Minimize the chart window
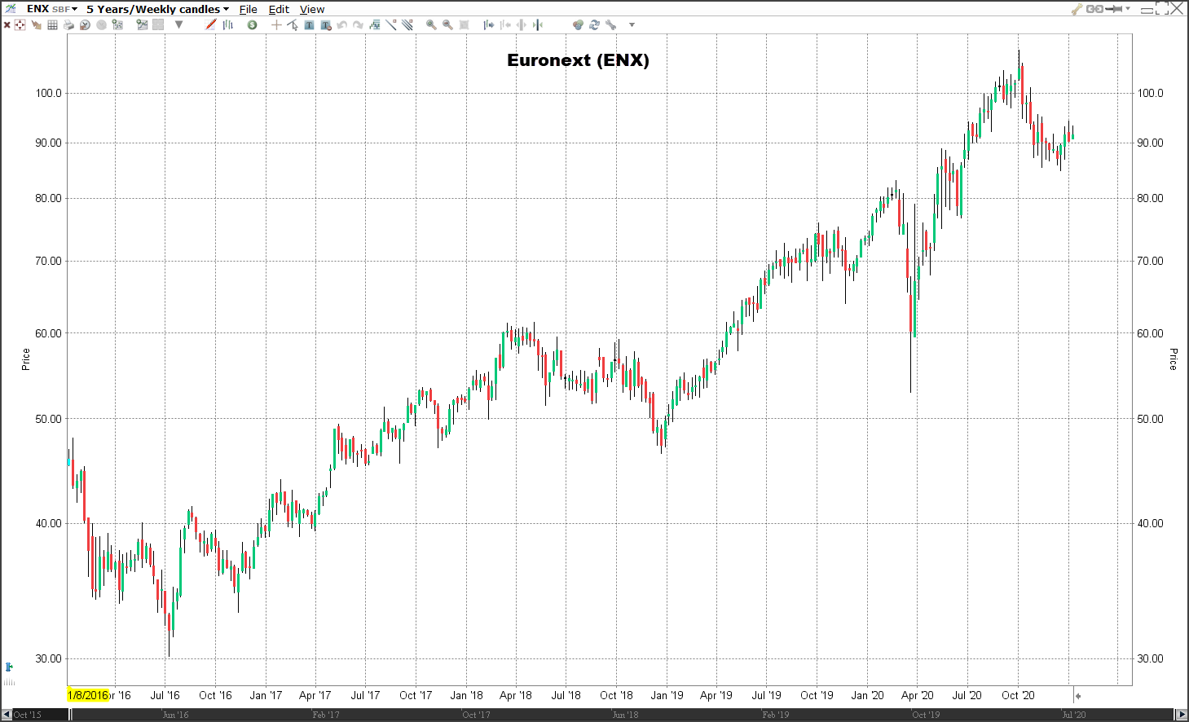Image resolution: width=1189 pixels, height=722 pixels. click(x=1147, y=10)
